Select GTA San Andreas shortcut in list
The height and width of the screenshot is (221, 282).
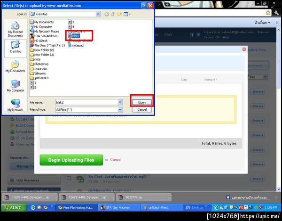(x=44, y=36)
